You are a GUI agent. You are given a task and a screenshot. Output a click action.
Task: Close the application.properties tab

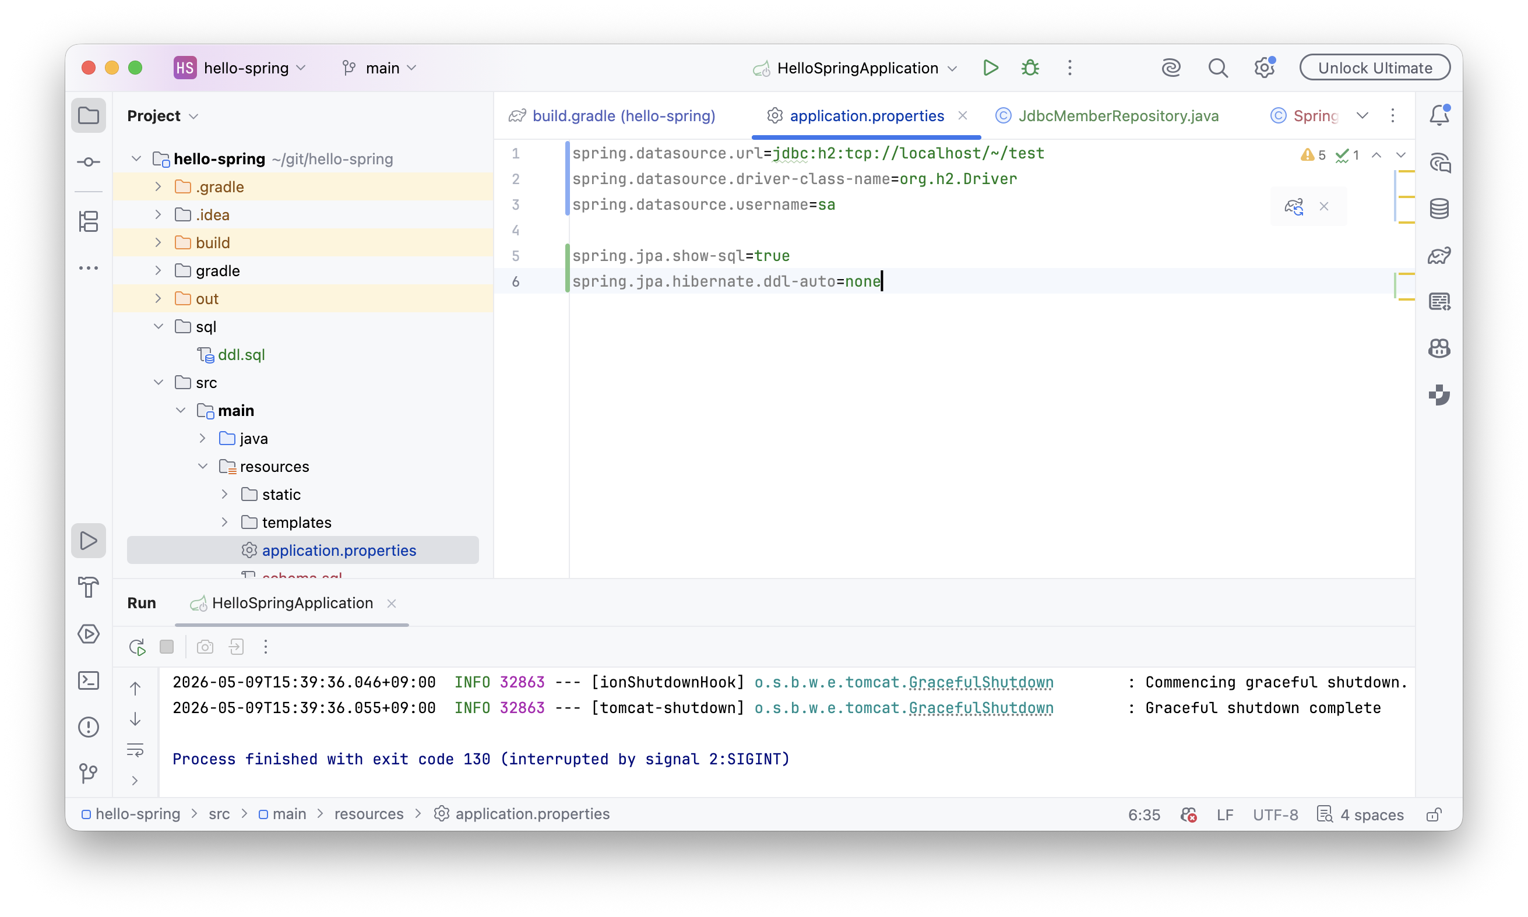pyautogui.click(x=962, y=115)
